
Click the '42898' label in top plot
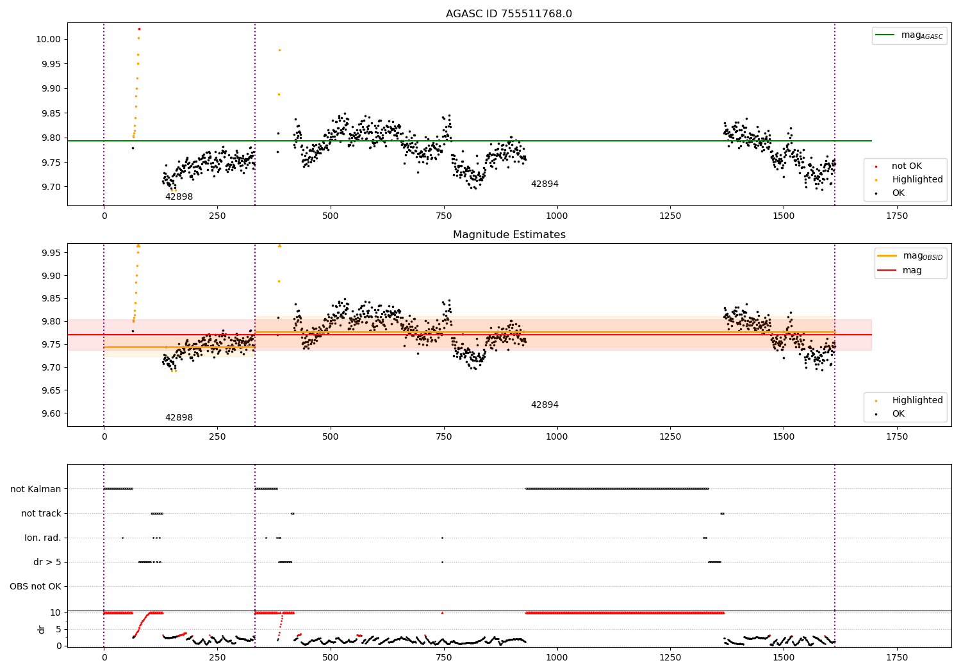(179, 197)
